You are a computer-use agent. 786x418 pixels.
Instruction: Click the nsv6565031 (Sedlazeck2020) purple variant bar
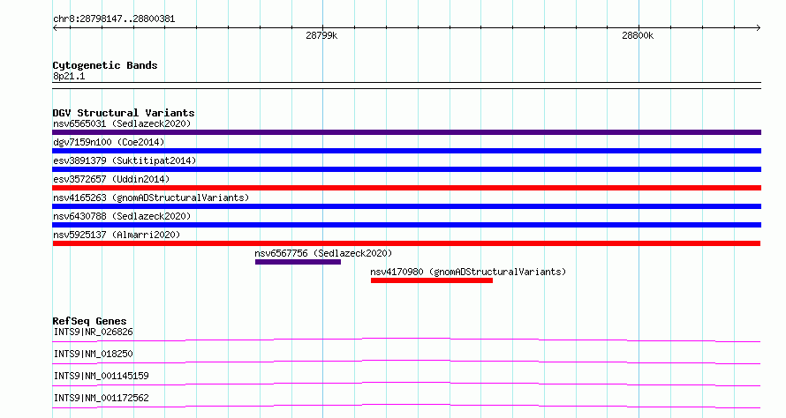[406, 132]
